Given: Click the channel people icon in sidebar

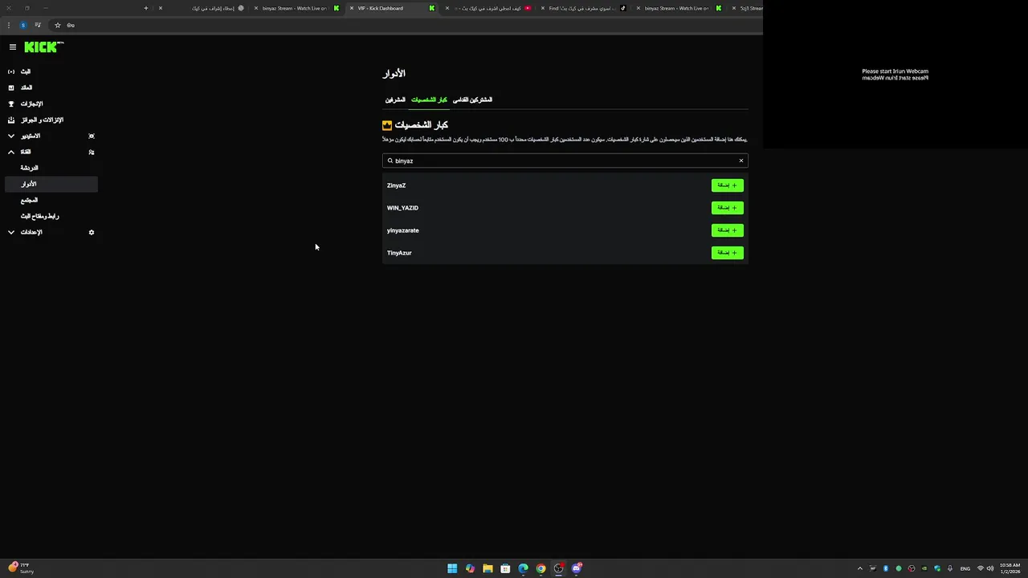Looking at the screenshot, I should pos(92,152).
